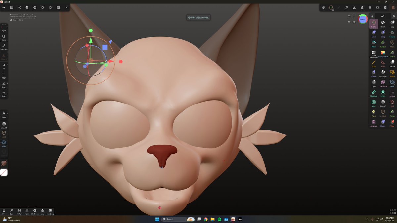This screenshot has width=397, height=223.
Task: Select the Select tool
Action: pos(383,93)
